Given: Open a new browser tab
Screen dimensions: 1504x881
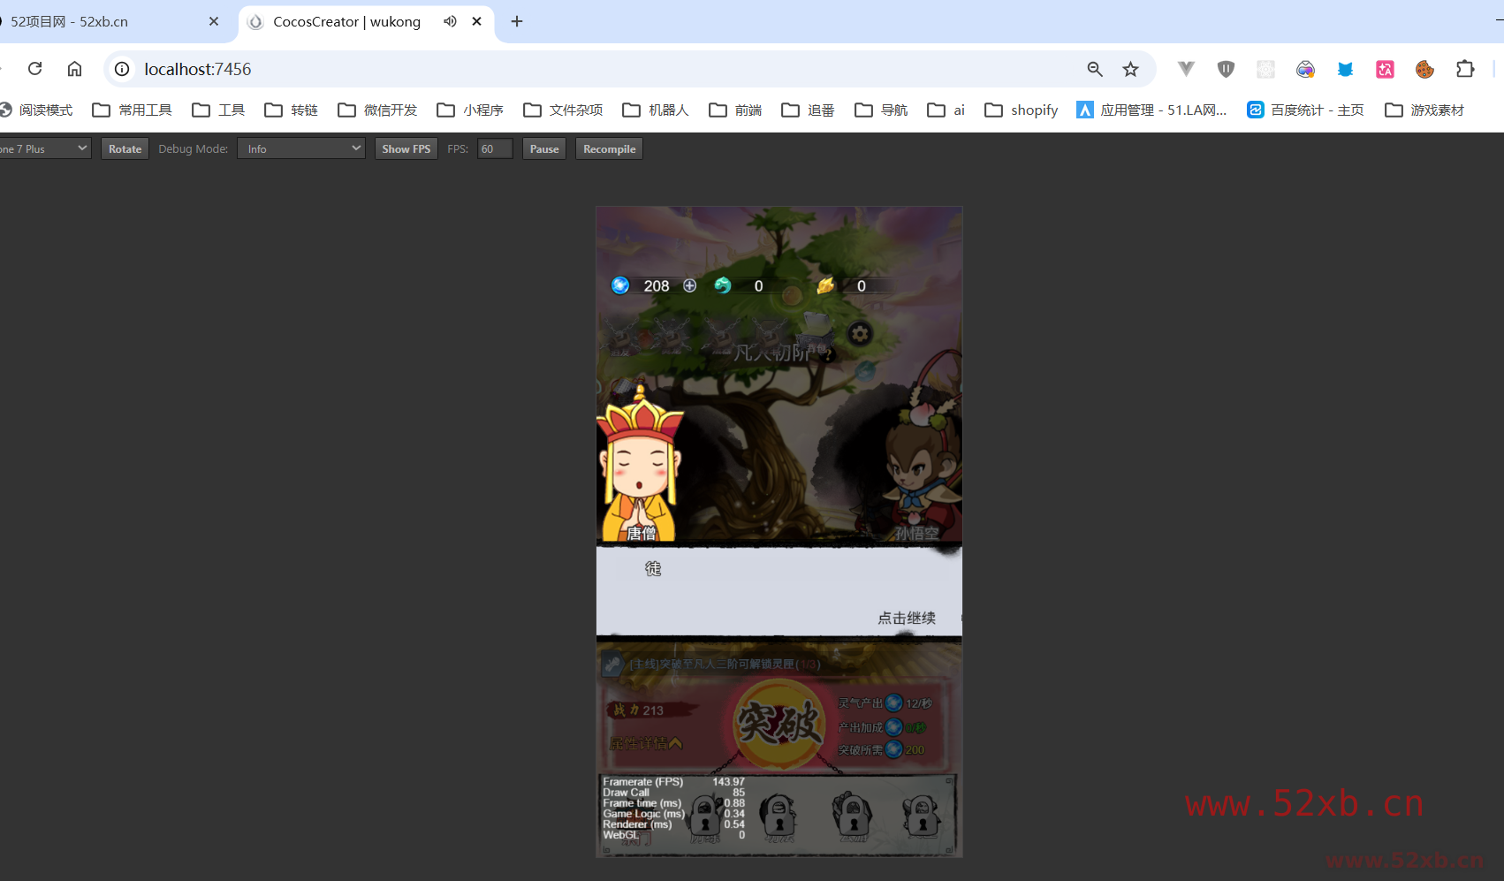Looking at the screenshot, I should click(x=517, y=21).
